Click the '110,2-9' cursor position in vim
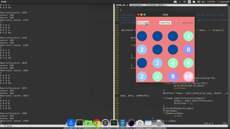Image resolution: width=230 pixels, height=129 pixels. tap(208, 123)
